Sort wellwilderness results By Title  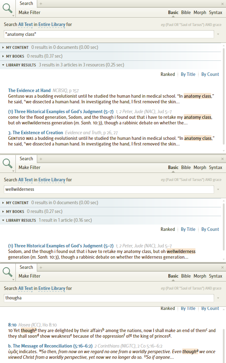[188, 229]
